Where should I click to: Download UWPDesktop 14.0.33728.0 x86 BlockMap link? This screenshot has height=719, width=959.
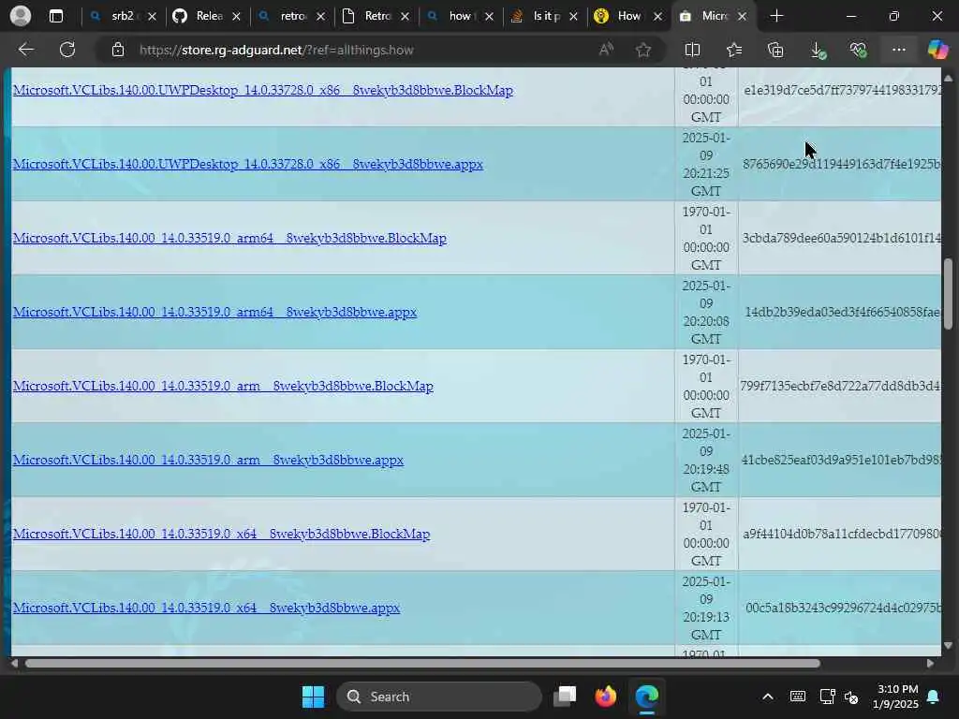(x=263, y=91)
